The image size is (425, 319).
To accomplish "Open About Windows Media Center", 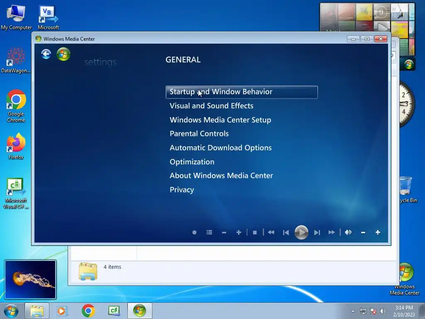I will [221, 176].
